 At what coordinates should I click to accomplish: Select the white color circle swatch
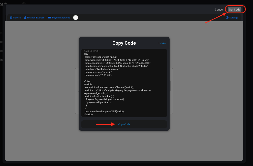click(x=76, y=18)
